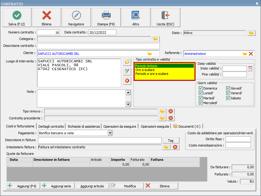The height and width of the screenshot is (196, 261).
Task: Select 'Periodo e ore a scalare' contract type
Action: point(165,74)
